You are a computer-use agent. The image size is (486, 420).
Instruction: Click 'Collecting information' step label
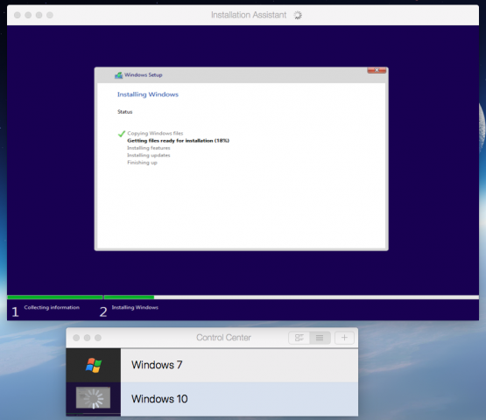click(52, 307)
